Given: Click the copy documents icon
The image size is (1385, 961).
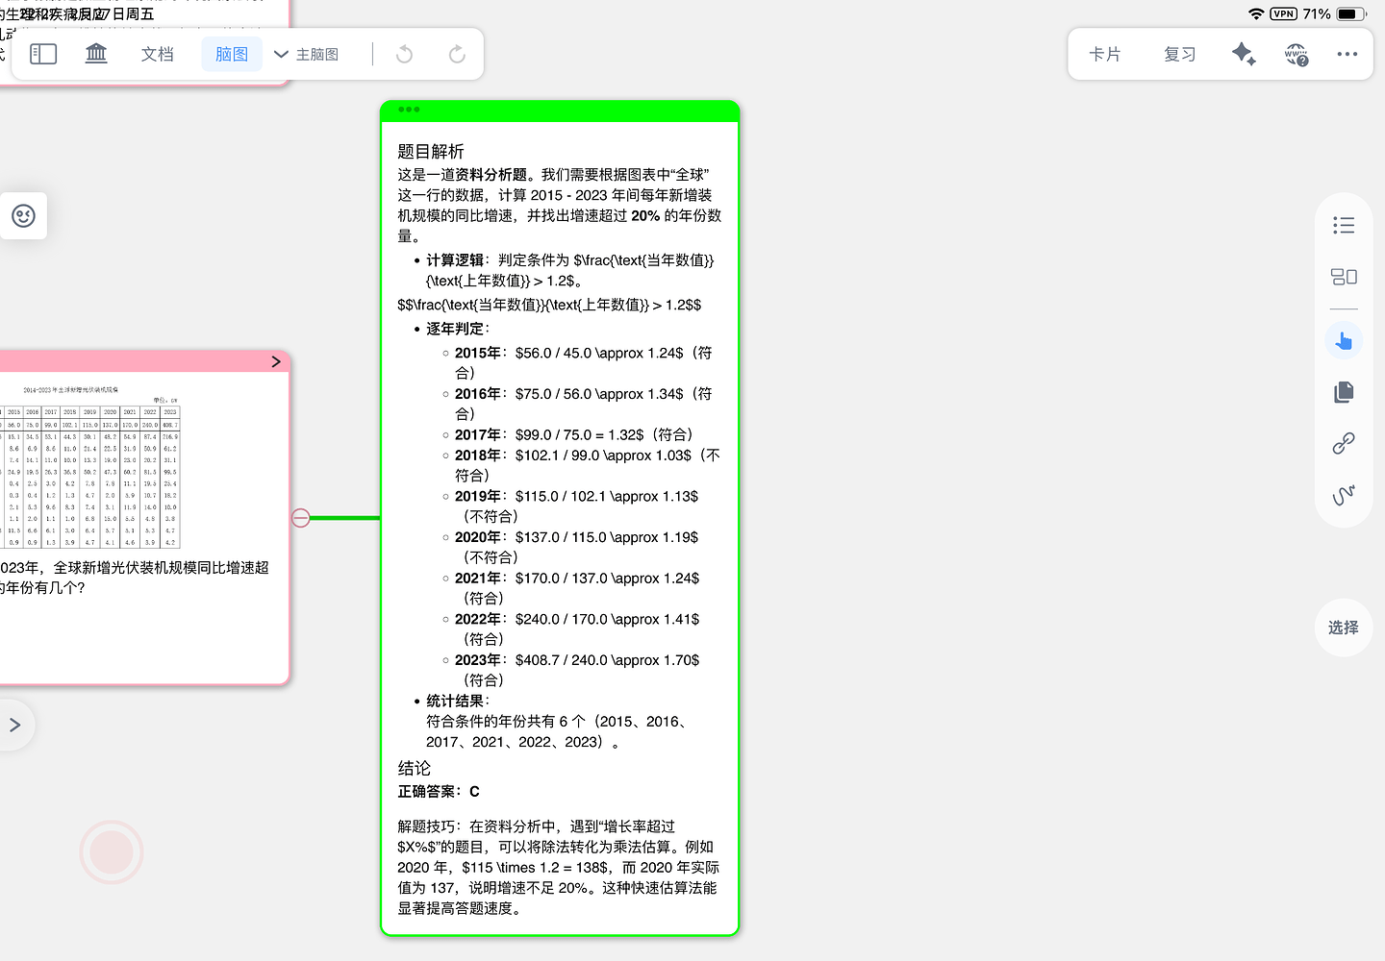Looking at the screenshot, I should coord(1344,392).
